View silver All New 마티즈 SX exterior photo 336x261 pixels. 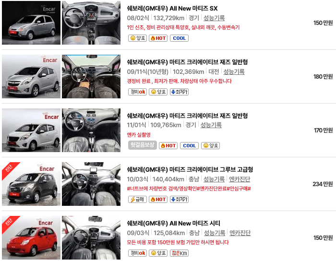[31, 23]
